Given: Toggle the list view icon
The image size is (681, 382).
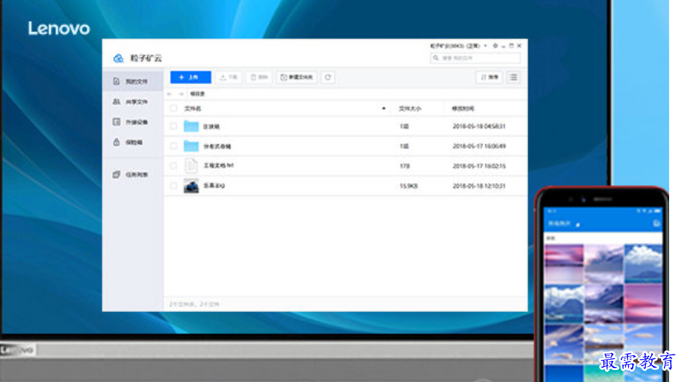Looking at the screenshot, I should coord(514,77).
